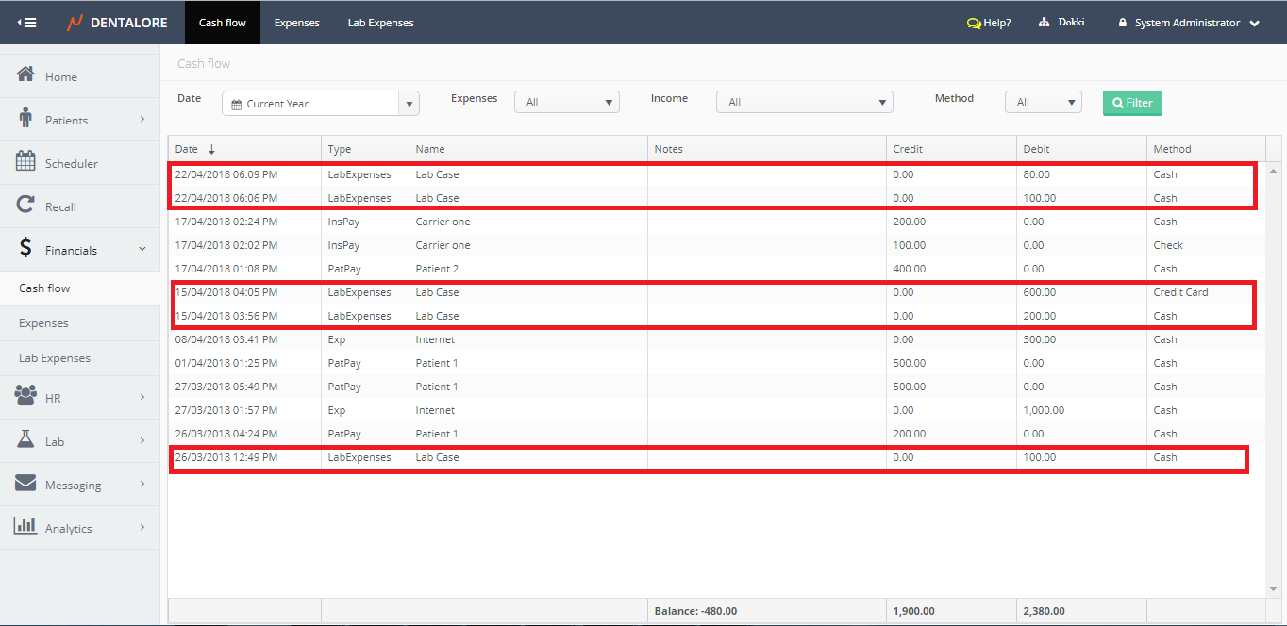
Task: Open the Method filter dropdown
Action: coord(1043,102)
